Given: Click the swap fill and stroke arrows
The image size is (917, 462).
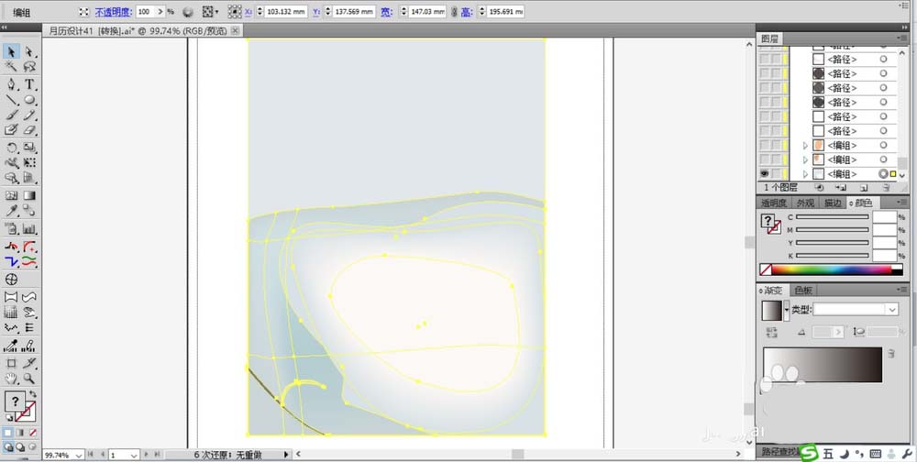Looking at the screenshot, I should (x=33, y=394).
